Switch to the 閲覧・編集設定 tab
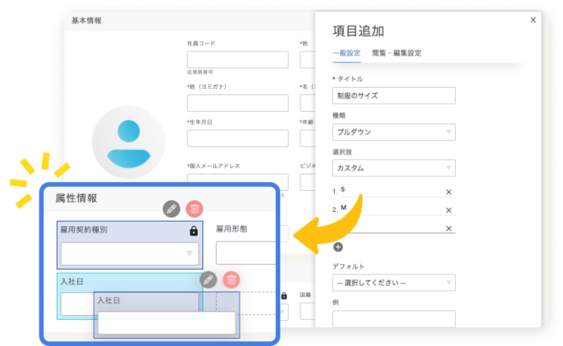Viewport: 563px width, 346px height. (397, 53)
